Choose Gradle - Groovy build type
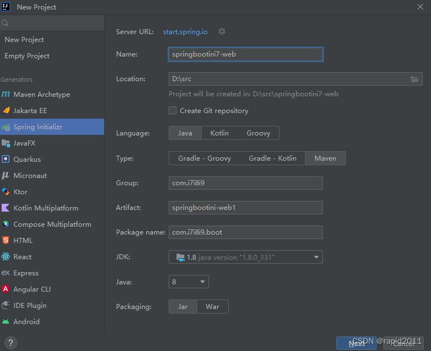This screenshot has width=431, height=351. [x=205, y=158]
